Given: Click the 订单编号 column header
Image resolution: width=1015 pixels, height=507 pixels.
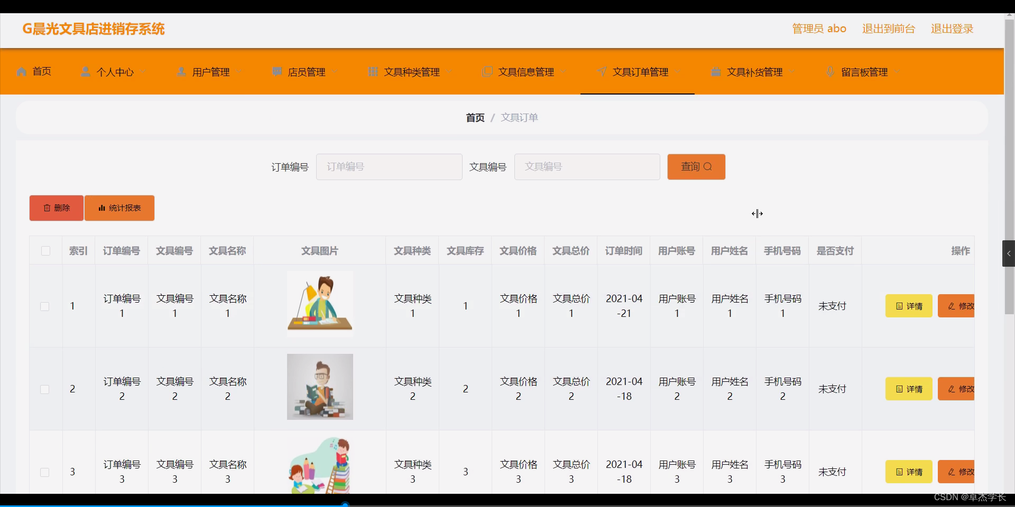Looking at the screenshot, I should tap(122, 251).
